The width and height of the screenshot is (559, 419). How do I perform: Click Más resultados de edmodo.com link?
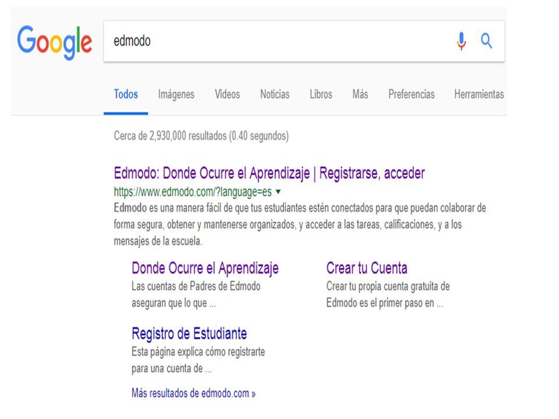[193, 393]
